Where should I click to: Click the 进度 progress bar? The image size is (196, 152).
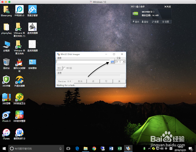coord(88,77)
